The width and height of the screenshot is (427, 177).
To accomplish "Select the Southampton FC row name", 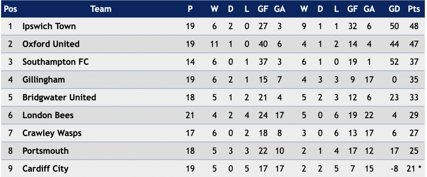I will [55, 62].
